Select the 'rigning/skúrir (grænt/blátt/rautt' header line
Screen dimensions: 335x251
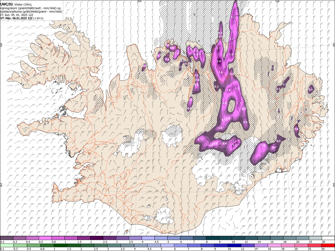click(x=30, y=8)
